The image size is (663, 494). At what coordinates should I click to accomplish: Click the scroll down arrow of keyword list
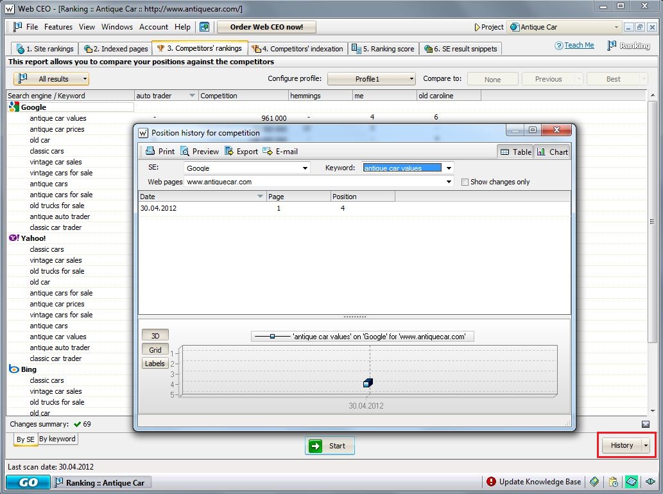pyautogui.click(x=653, y=411)
